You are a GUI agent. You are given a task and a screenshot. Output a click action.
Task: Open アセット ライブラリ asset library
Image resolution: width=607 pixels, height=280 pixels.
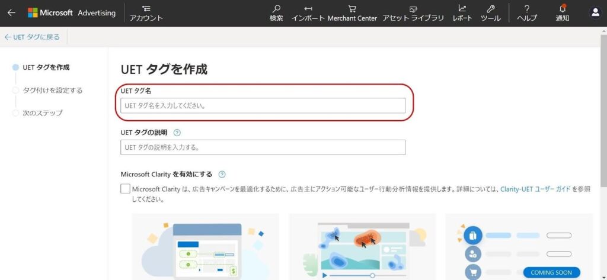click(x=413, y=13)
